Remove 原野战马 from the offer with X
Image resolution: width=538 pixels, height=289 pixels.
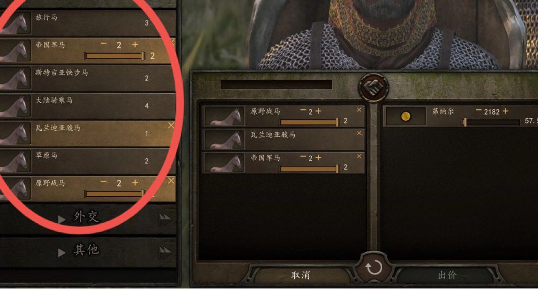pos(359,110)
